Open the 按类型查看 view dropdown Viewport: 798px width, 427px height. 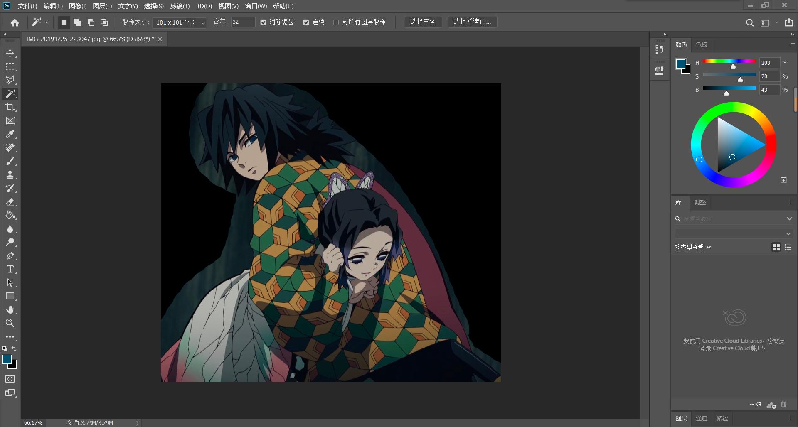coord(692,247)
